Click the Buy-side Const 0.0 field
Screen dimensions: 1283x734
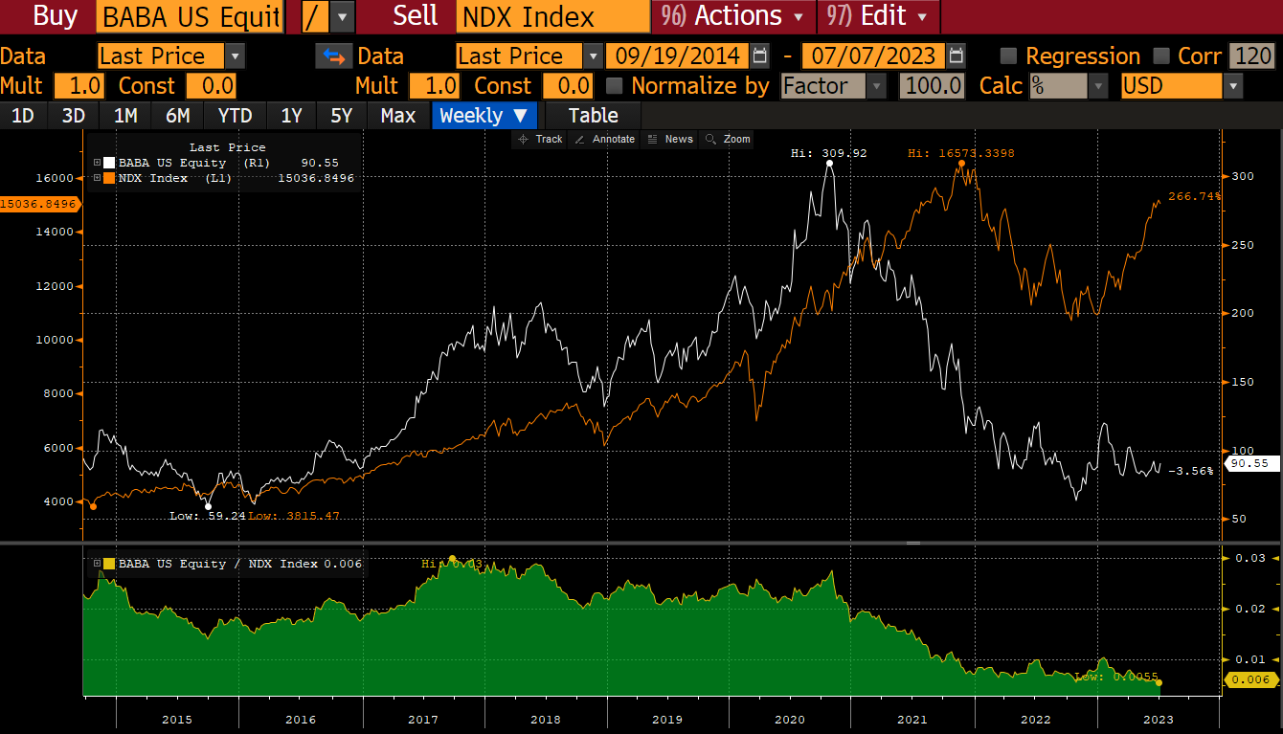click(211, 86)
